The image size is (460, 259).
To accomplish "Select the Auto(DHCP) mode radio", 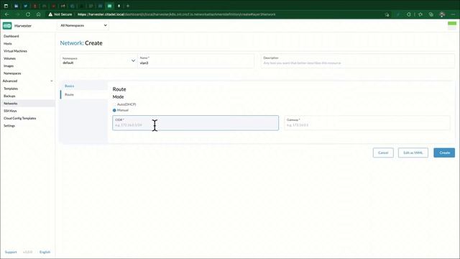I will click(x=114, y=104).
